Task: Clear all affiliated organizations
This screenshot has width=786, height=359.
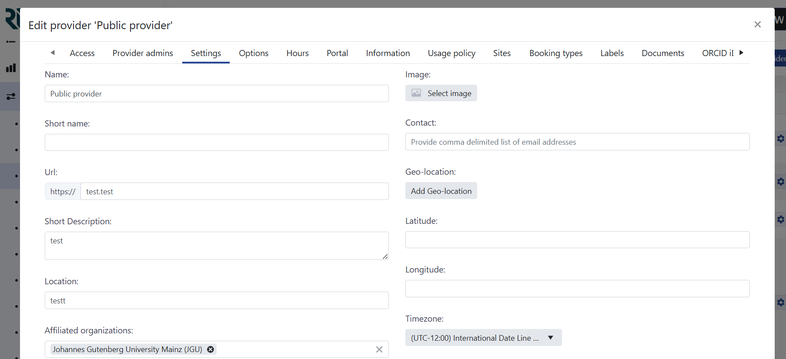Action: coord(379,349)
